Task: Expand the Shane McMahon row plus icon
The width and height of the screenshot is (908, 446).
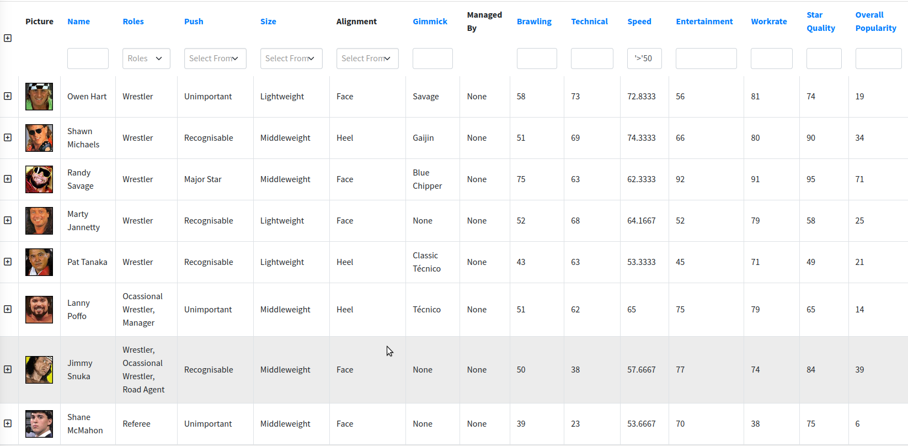Action: coord(8,423)
